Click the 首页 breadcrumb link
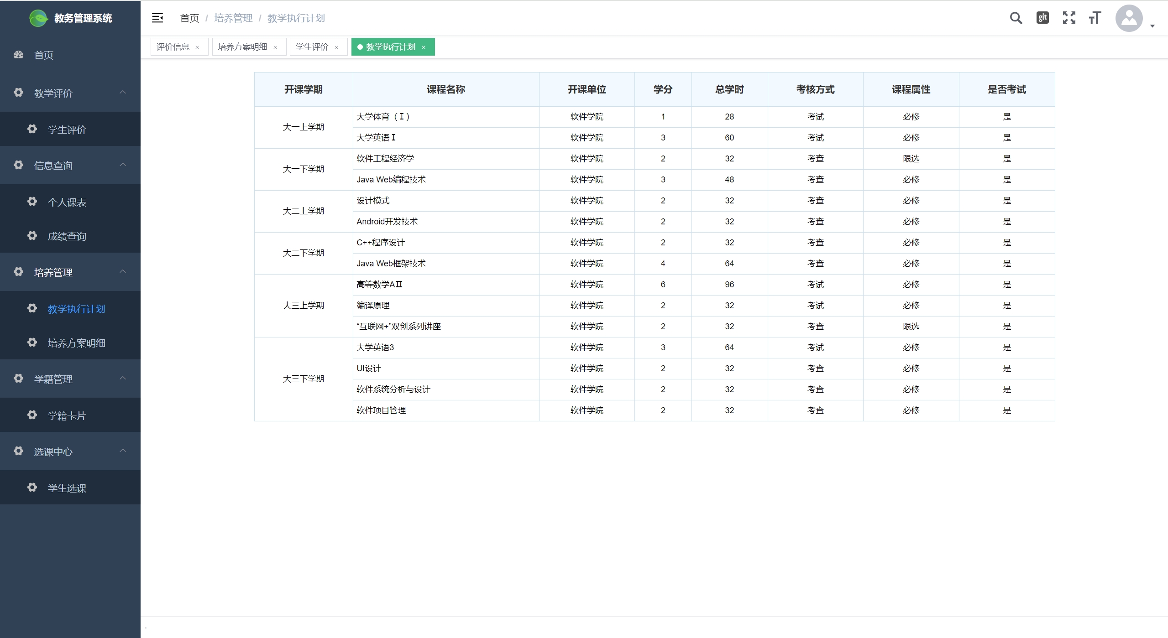Image resolution: width=1168 pixels, height=638 pixels. [x=189, y=18]
